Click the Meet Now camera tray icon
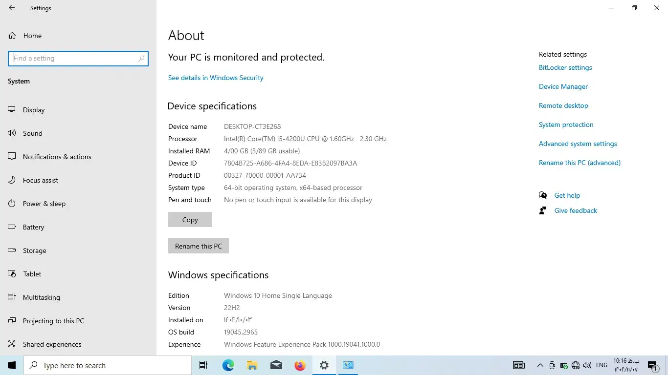The height and width of the screenshot is (375, 668). (x=552, y=365)
